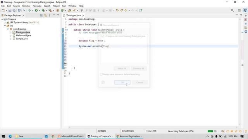
Task: Toggle the Datatypes.java resource checkbox in dialog
Action: (103, 36)
